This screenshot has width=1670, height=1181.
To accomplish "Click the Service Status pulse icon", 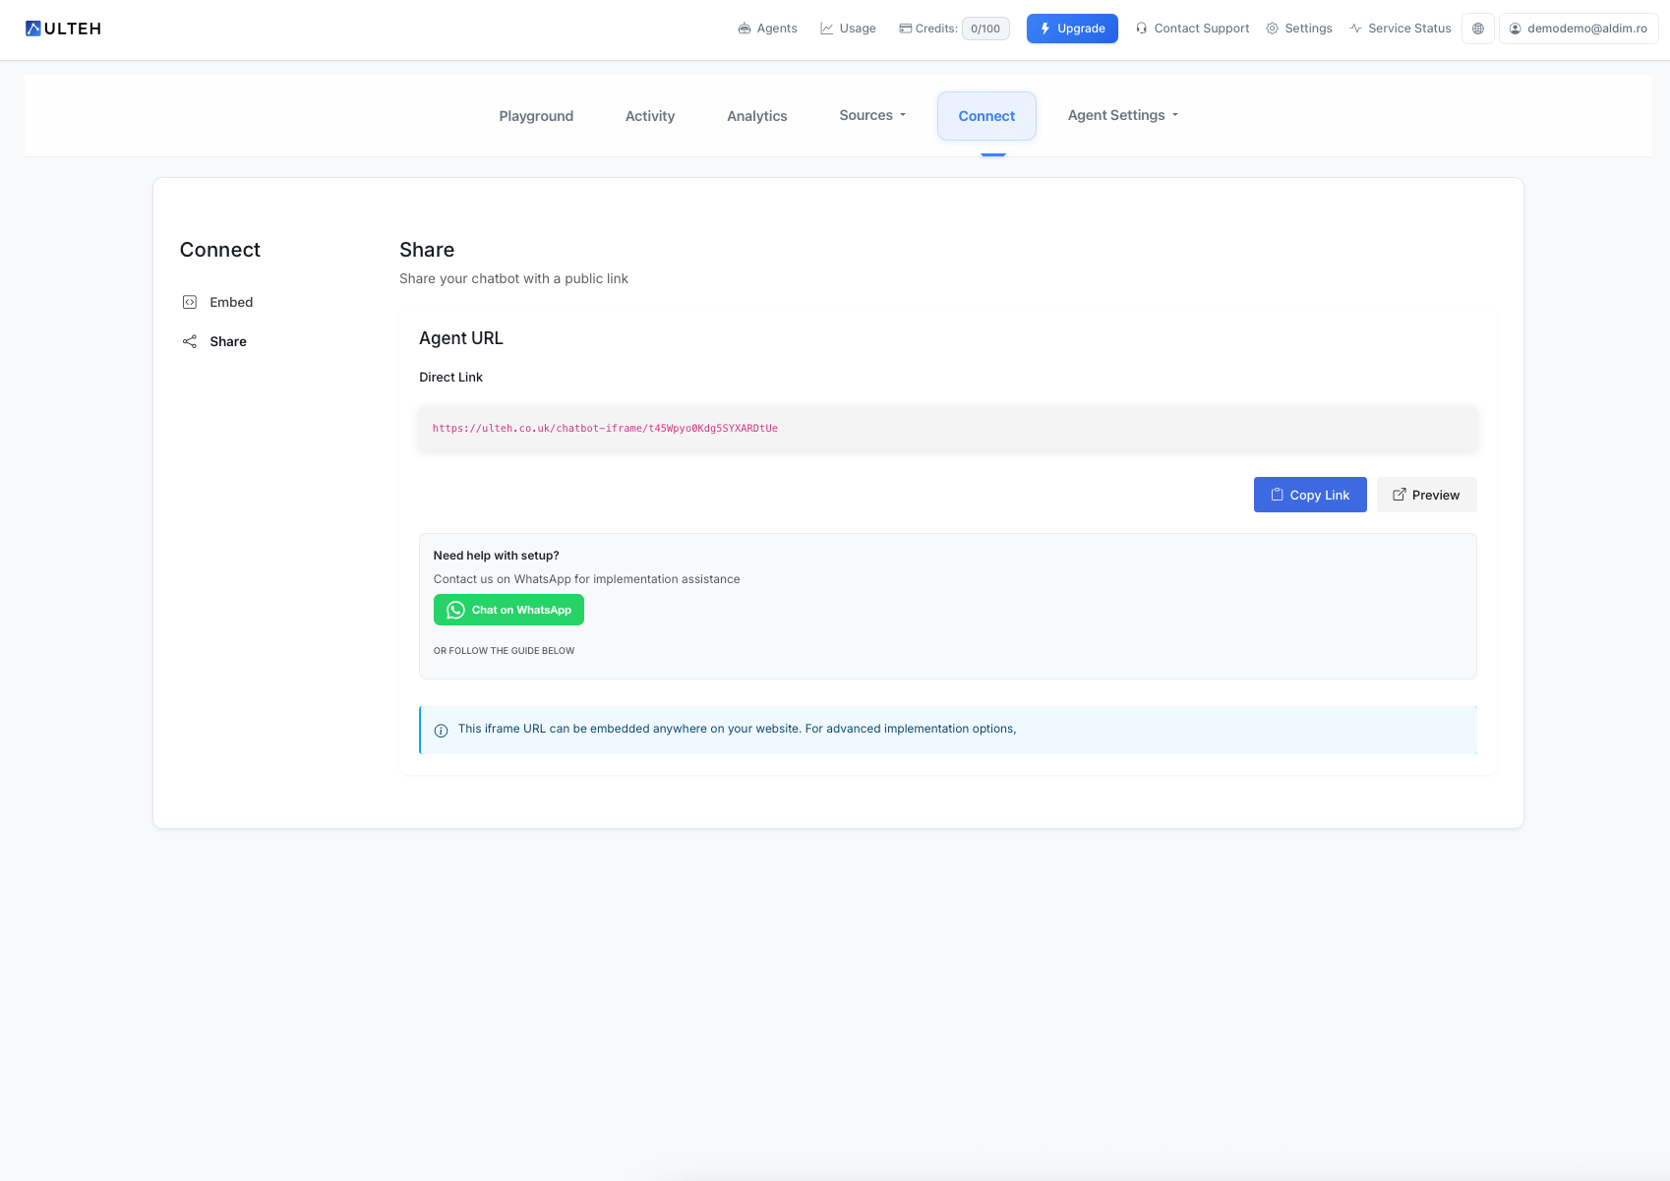I will coord(1355,29).
